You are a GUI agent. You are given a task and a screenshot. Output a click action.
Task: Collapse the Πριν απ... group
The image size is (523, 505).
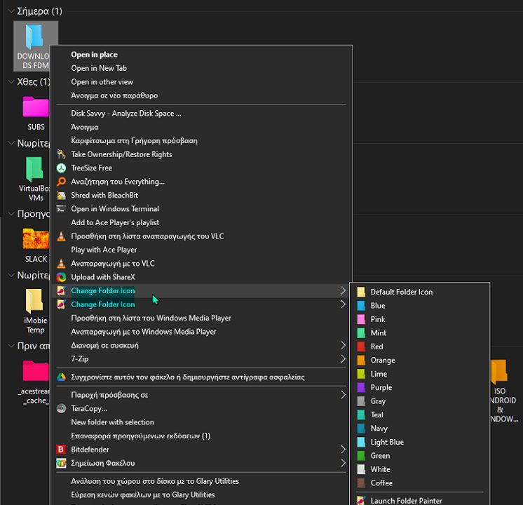coord(11,346)
